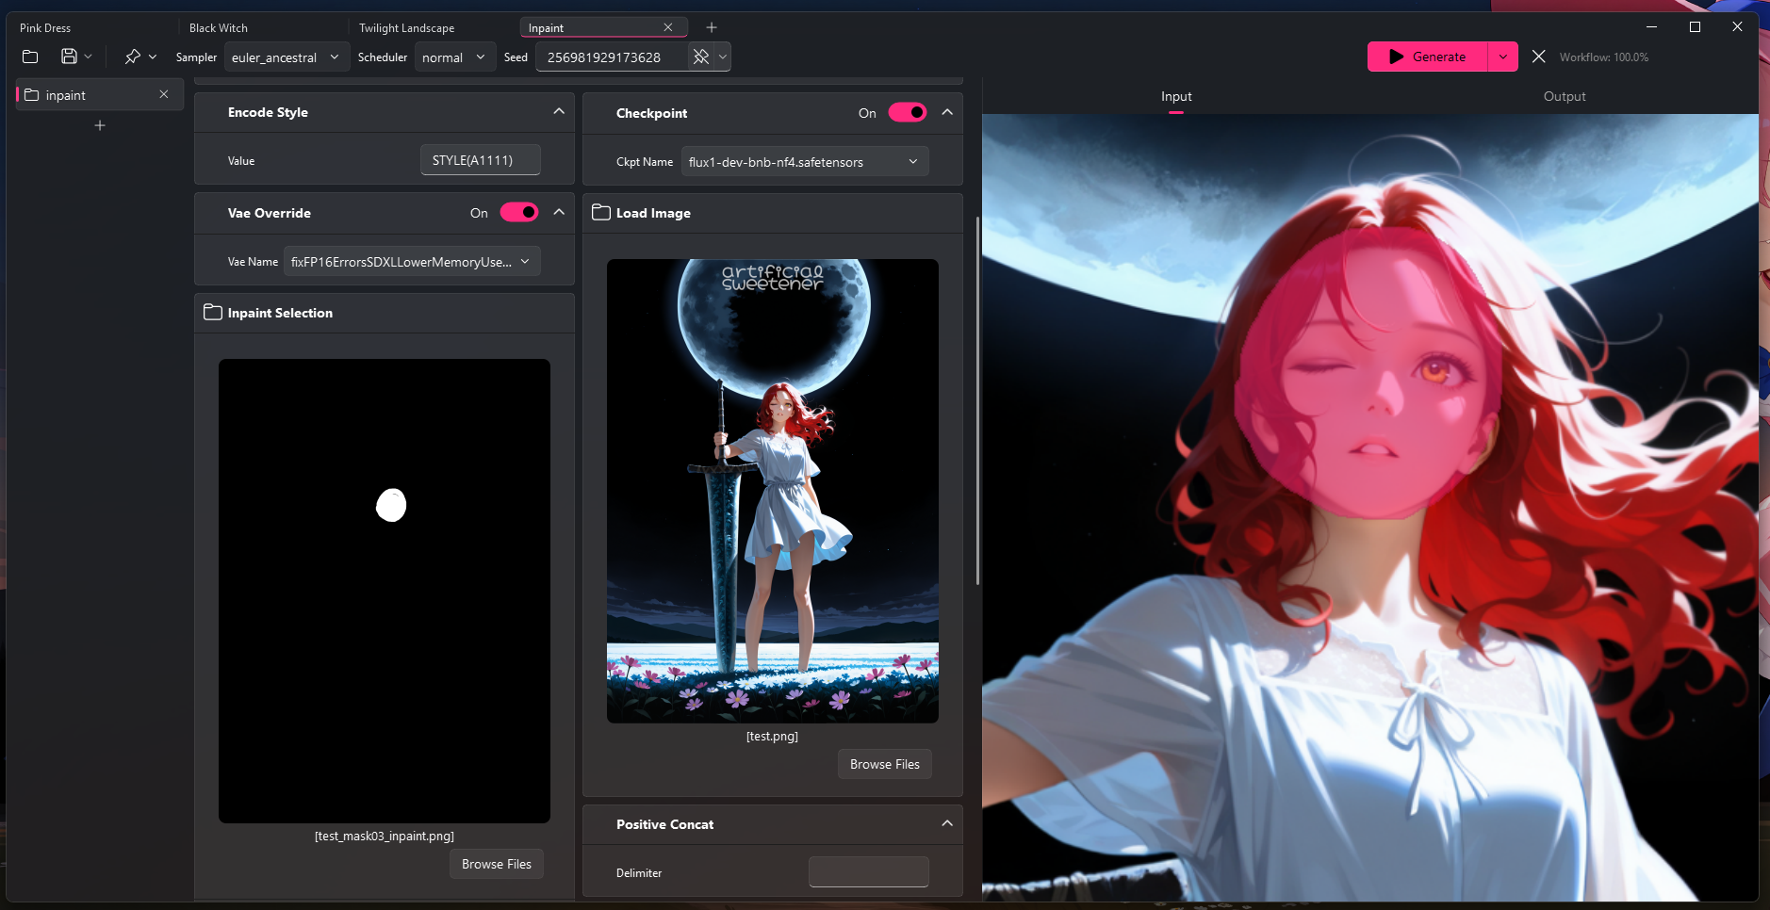The image size is (1770, 910).
Task: Open the save options arrow
Action: (89, 57)
